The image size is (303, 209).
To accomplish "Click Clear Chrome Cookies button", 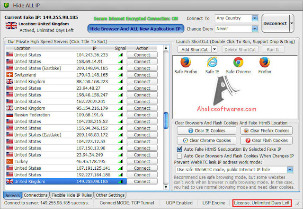I will tap(206, 140).
